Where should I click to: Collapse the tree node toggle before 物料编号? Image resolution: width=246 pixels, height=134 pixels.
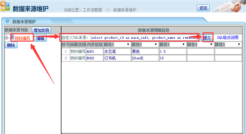tap(6, 38)
